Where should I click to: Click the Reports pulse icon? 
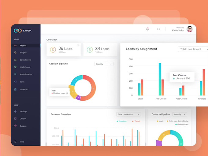15,46
